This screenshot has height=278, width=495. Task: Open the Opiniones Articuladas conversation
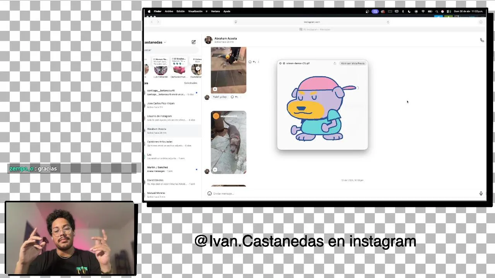click(x=172, y=143)
